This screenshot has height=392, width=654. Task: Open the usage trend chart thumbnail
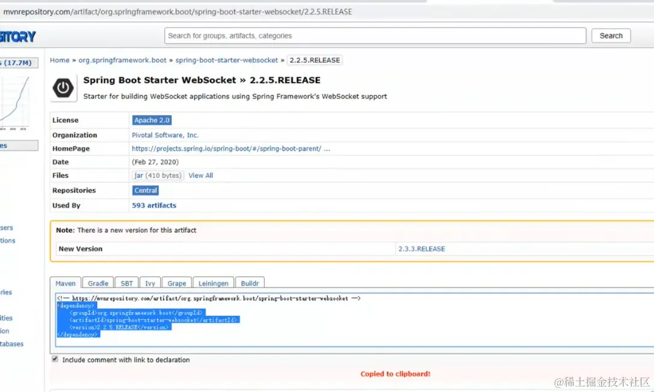14,103
